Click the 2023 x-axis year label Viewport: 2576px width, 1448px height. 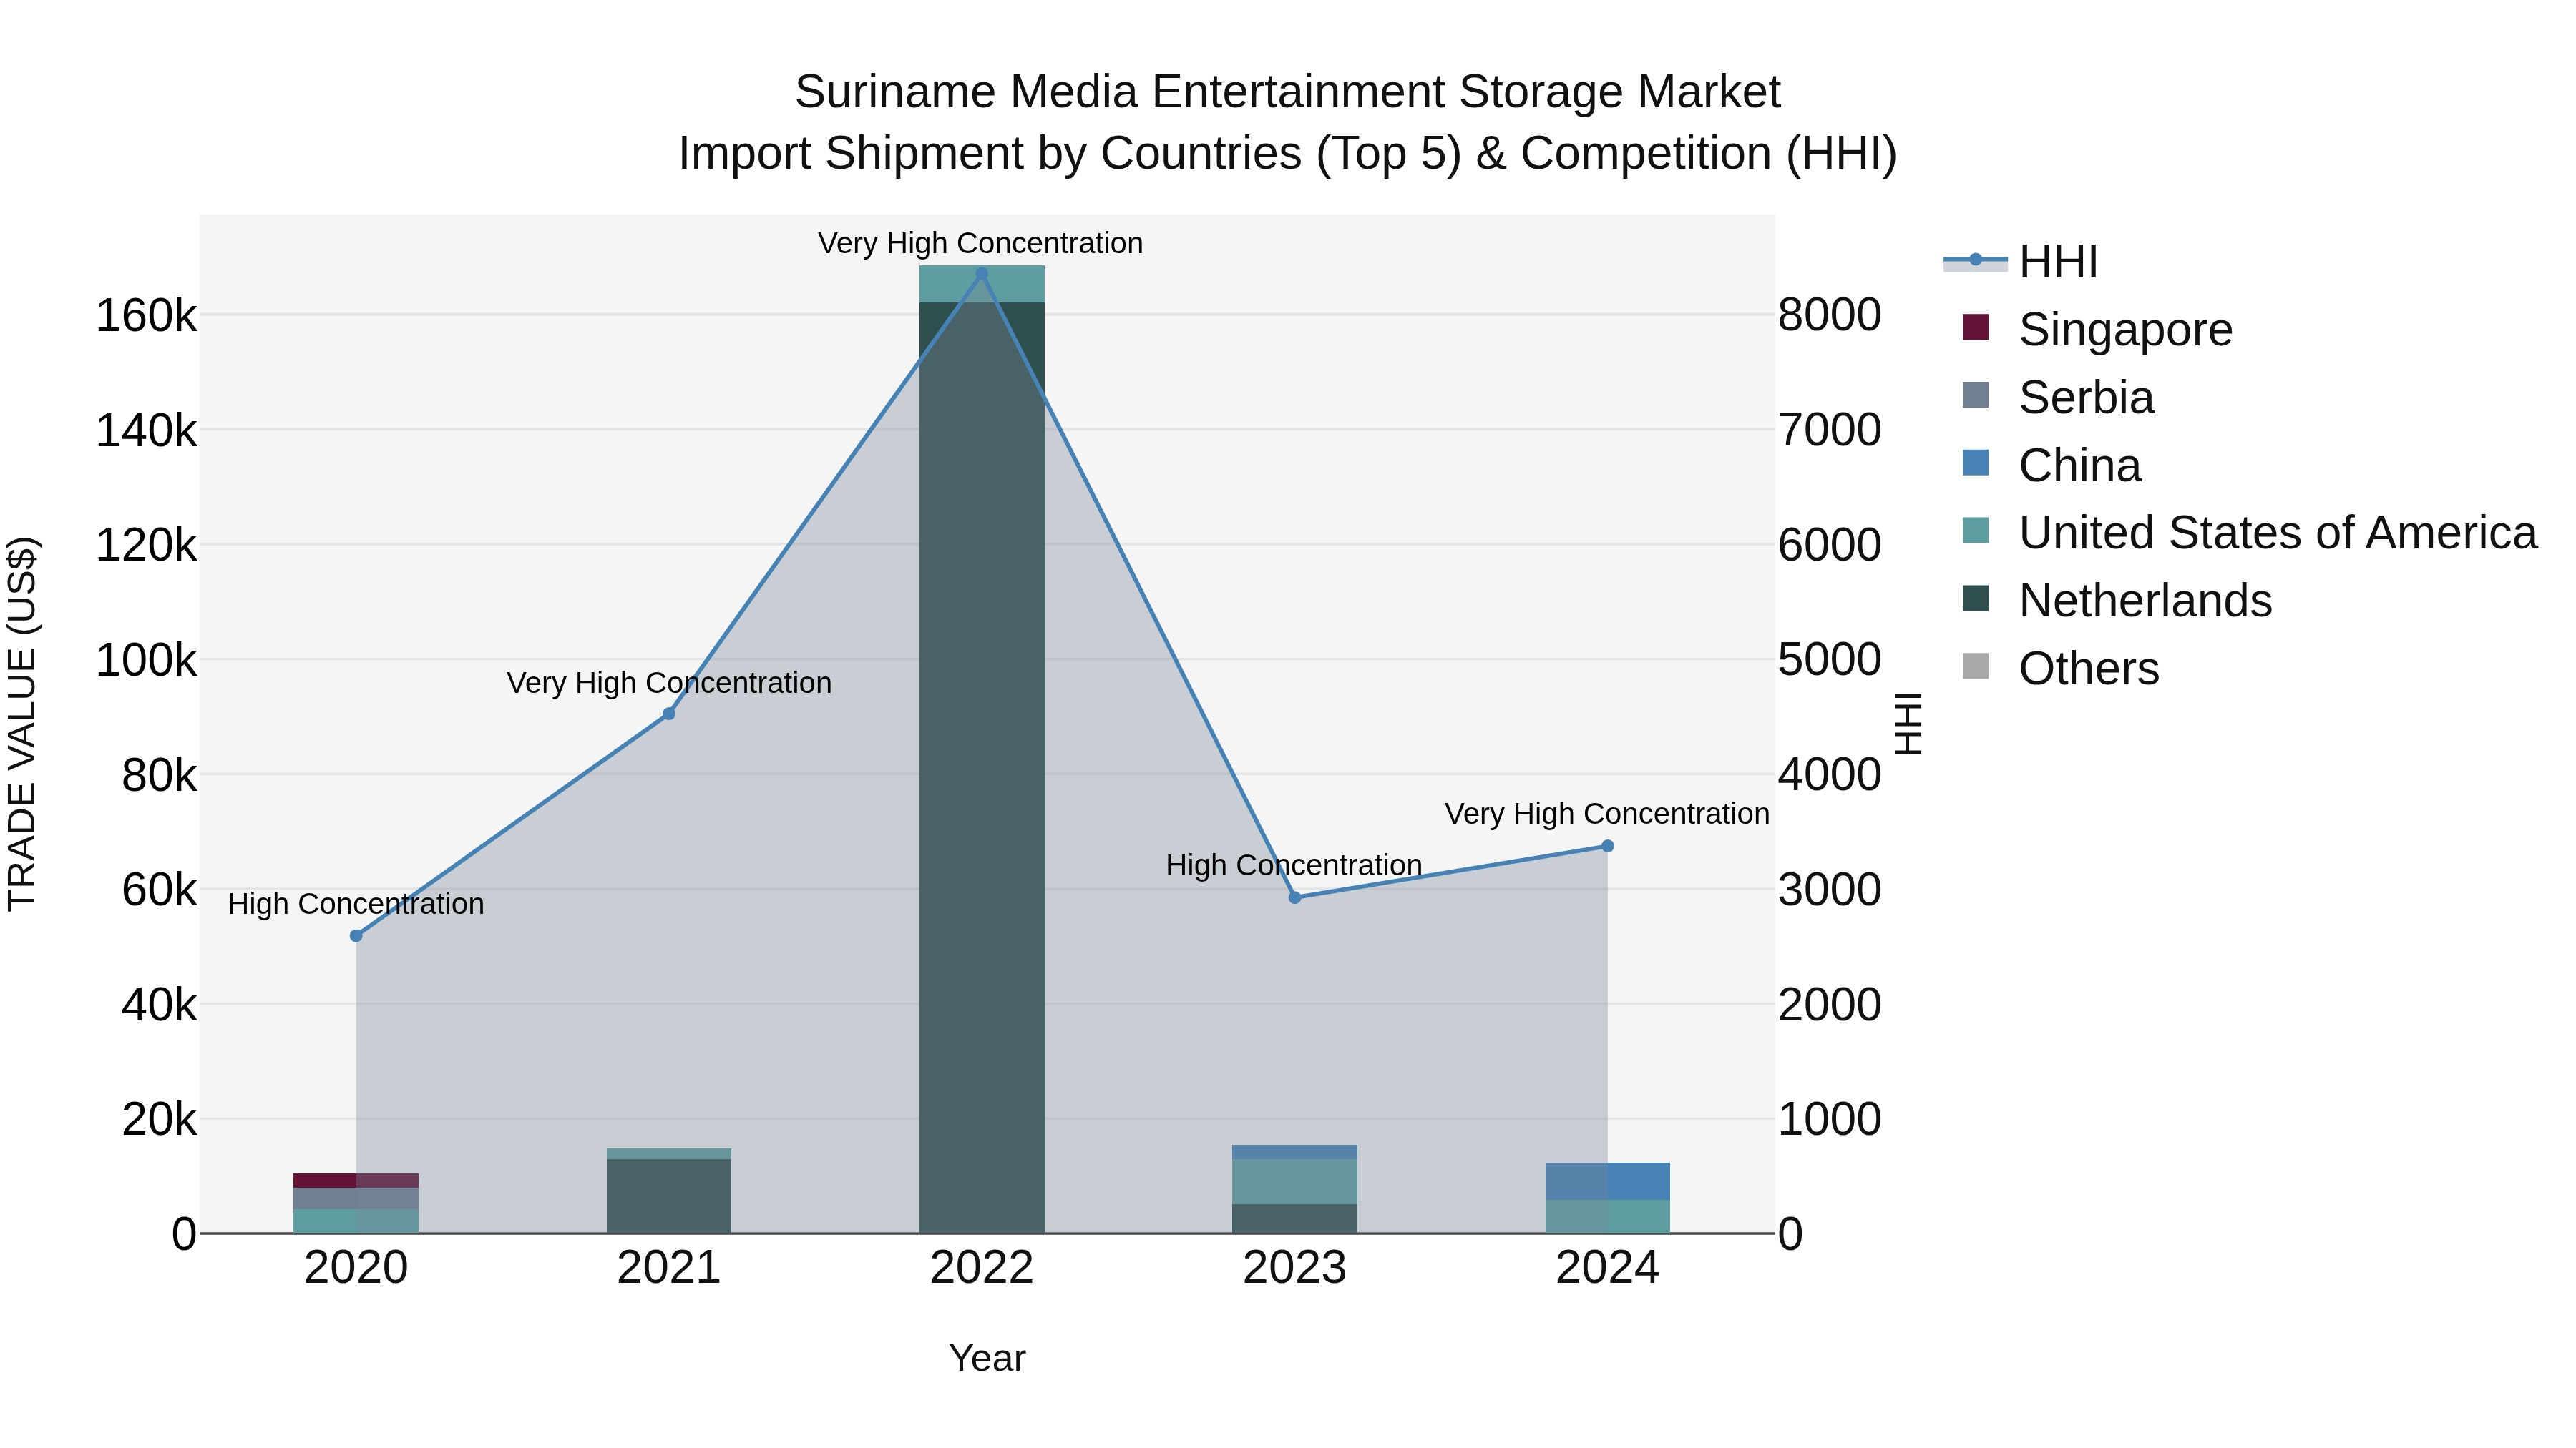tap(1295, 1268)
